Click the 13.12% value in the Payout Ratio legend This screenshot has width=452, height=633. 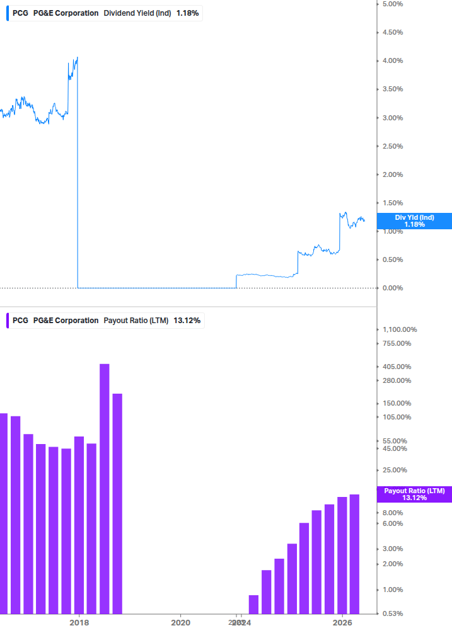point(187,321)
